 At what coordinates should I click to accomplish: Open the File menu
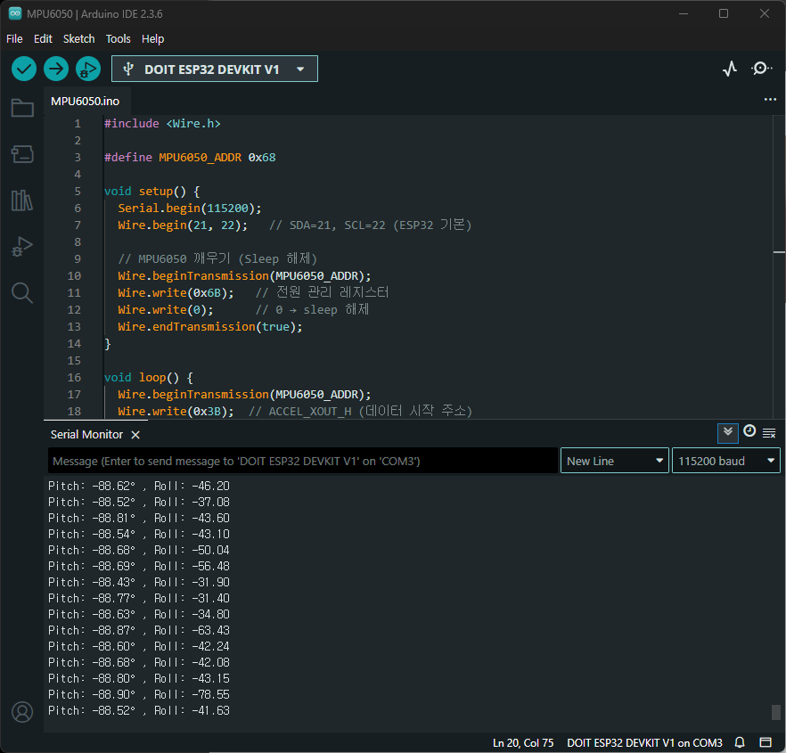[14, 38]
